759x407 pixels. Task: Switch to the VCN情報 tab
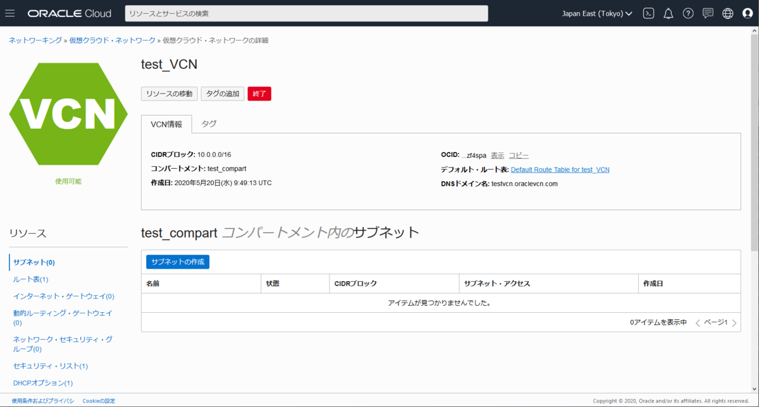coord(166,124)
